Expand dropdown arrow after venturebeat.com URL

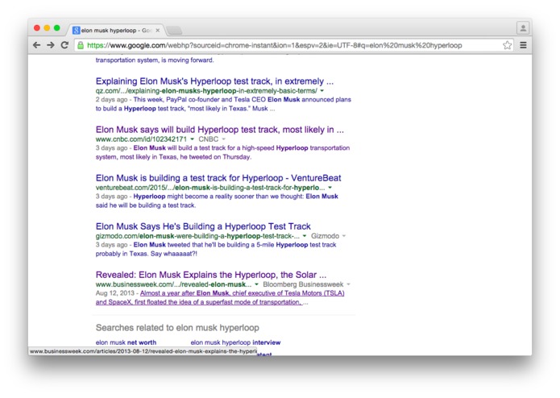[330, 188]
